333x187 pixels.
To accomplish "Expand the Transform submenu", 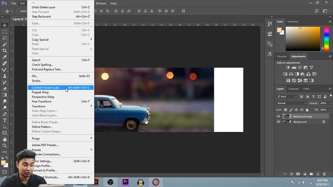I will (61, 106).
